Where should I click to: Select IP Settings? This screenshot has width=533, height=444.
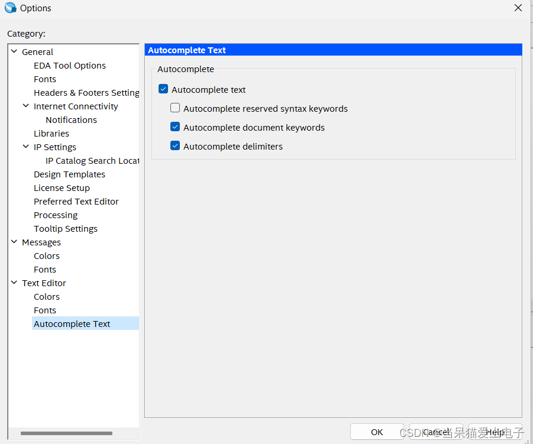55,147
